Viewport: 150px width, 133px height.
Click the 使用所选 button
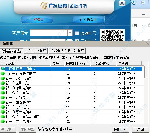(x=120, y=129)
